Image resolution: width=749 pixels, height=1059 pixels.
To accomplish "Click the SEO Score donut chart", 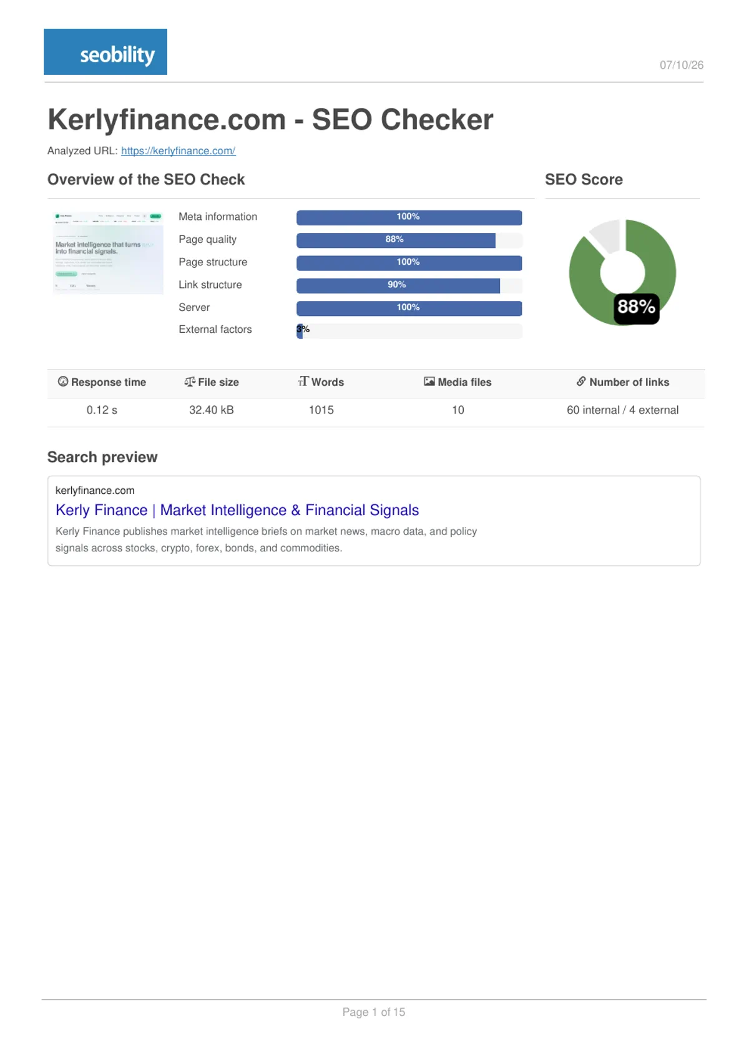I will [x=622, y=272].
